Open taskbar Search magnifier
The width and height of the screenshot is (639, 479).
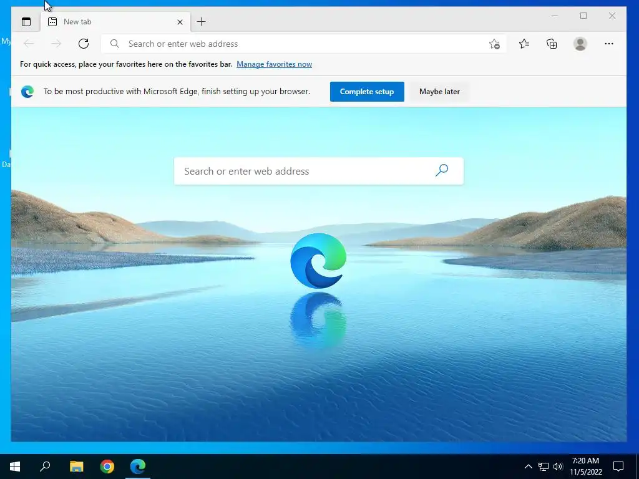click(45, 466)
